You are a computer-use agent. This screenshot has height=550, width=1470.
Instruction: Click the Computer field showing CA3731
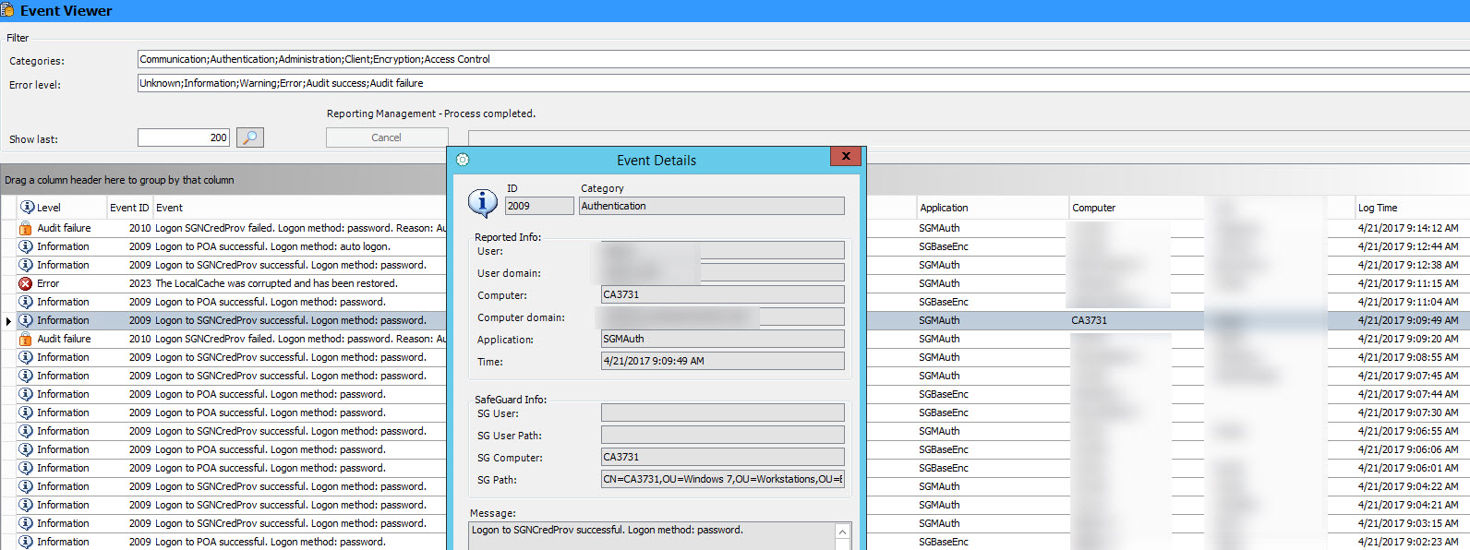pos(723,294)
